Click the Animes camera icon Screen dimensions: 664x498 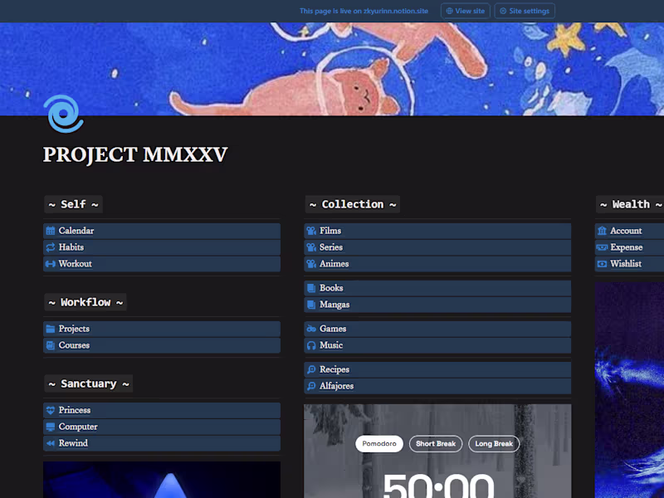click(311, 264)
